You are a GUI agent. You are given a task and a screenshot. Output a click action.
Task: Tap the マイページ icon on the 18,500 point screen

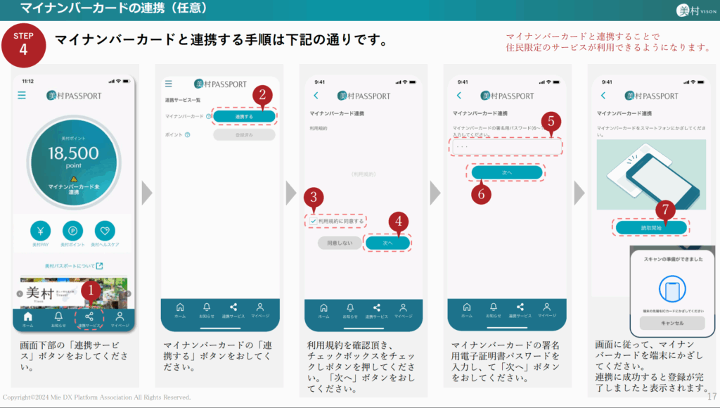coord(120,317)
